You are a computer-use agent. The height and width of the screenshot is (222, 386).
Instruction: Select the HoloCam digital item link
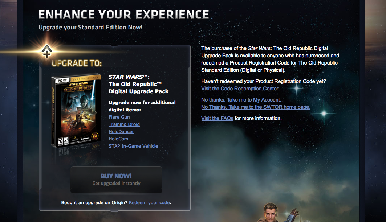tap(118, 139)
